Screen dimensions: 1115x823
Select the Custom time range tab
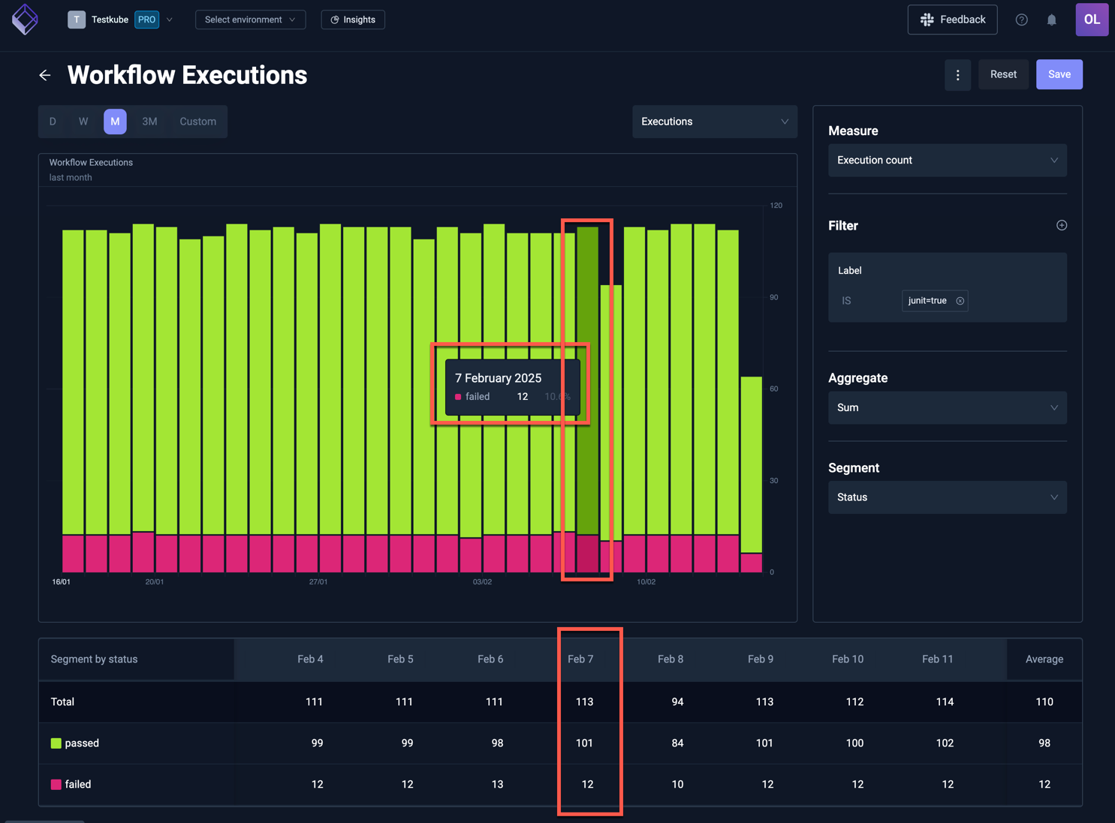197,121
